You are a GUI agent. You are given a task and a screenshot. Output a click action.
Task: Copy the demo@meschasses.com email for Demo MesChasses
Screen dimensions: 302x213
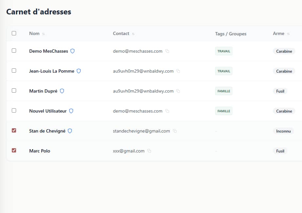tap(167, 51)
